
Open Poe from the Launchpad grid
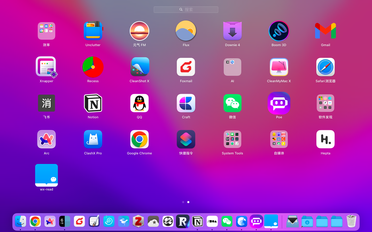279,103
